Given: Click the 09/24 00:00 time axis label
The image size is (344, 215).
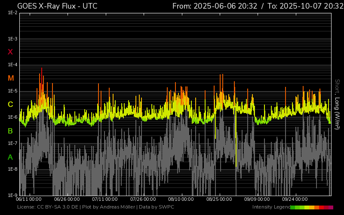Looking at the screenshot, I should [295, 199].
